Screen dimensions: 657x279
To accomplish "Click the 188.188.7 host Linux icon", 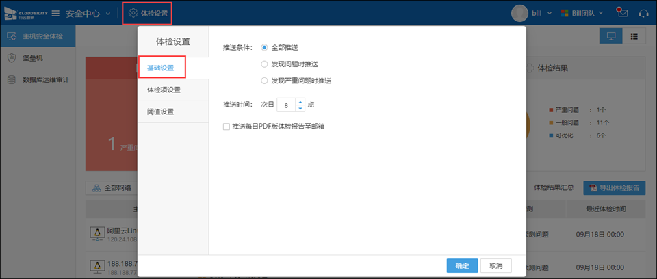I will 98,267.
